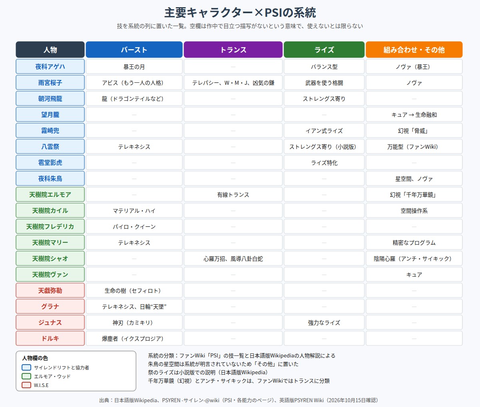Select the 望月朧 name cell
This screenshot has width=480, height=407.
(x=50, y=114)
